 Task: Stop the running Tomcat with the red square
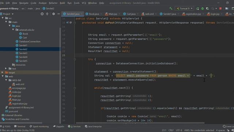tap(220, 8)
